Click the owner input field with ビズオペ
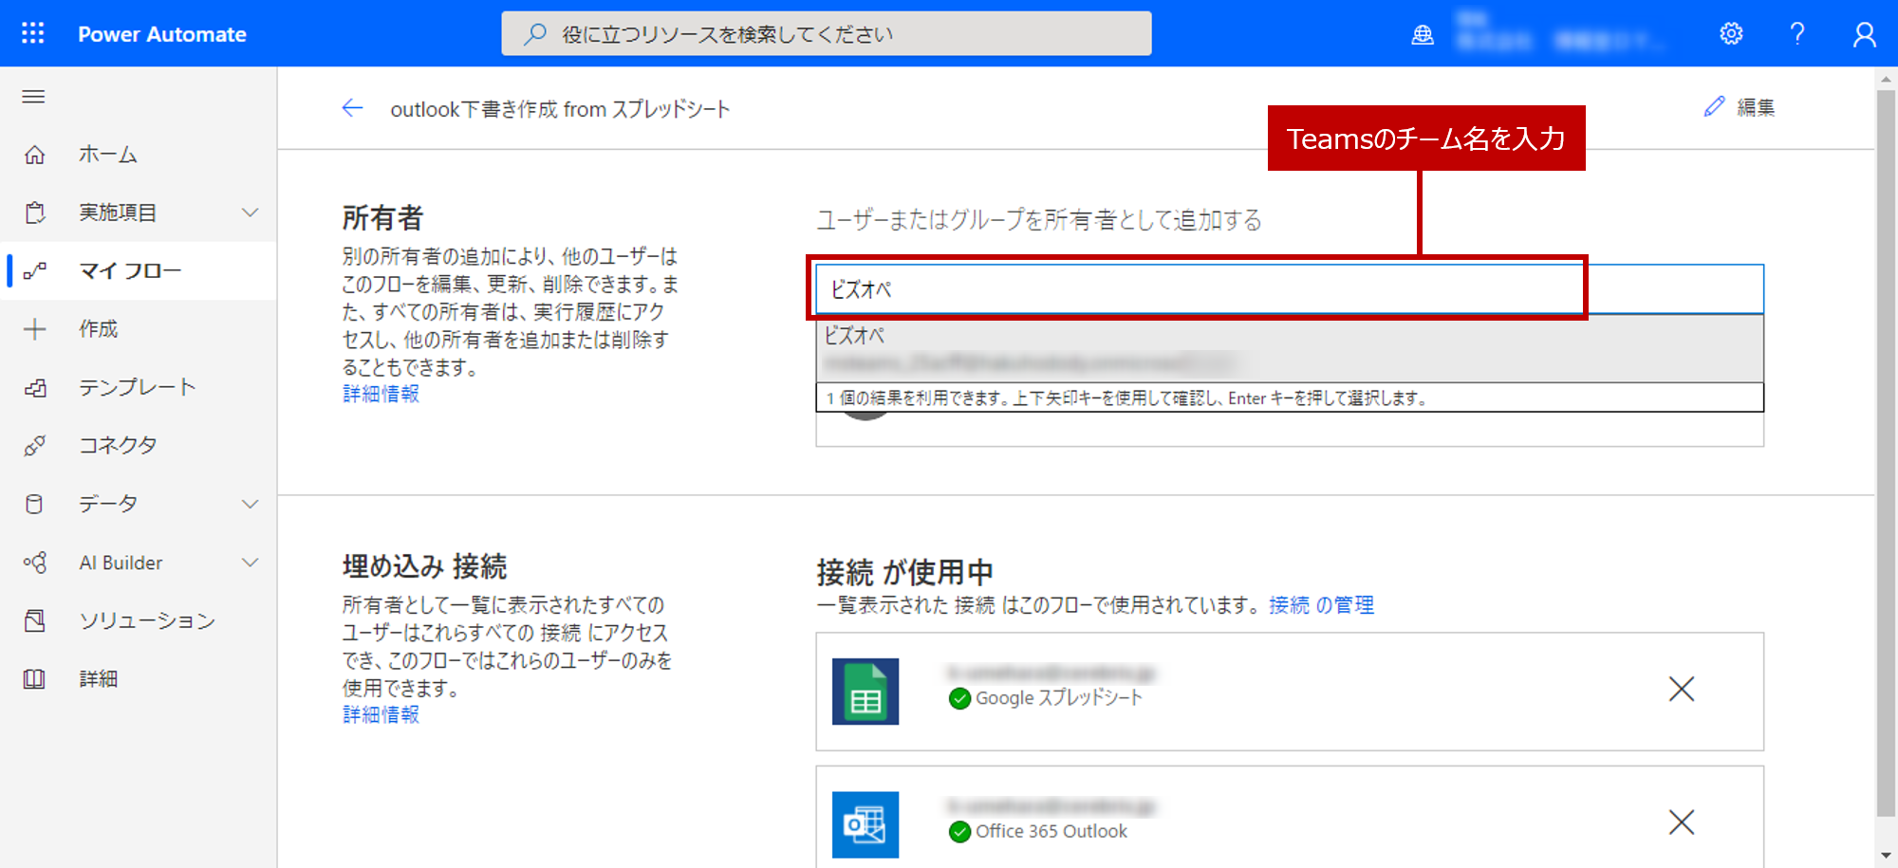This screenshot has height=868, width=1898. coord(1290,289)
